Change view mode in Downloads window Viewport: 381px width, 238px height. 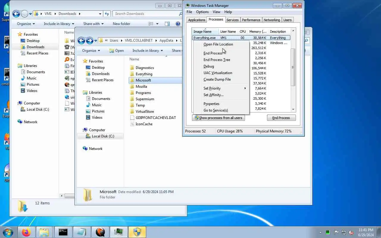pos(151,24)
